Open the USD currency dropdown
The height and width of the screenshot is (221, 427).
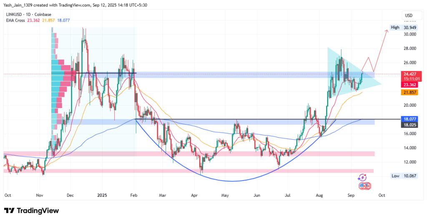[408, 16]
